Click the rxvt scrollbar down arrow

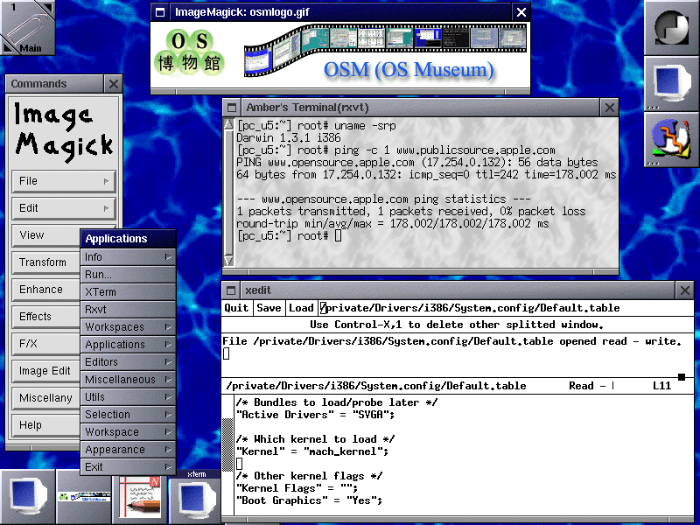(x=228, y=261)
